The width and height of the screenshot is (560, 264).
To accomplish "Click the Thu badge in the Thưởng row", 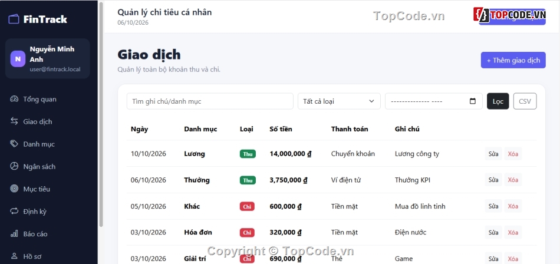I will (x=248, y=180).
